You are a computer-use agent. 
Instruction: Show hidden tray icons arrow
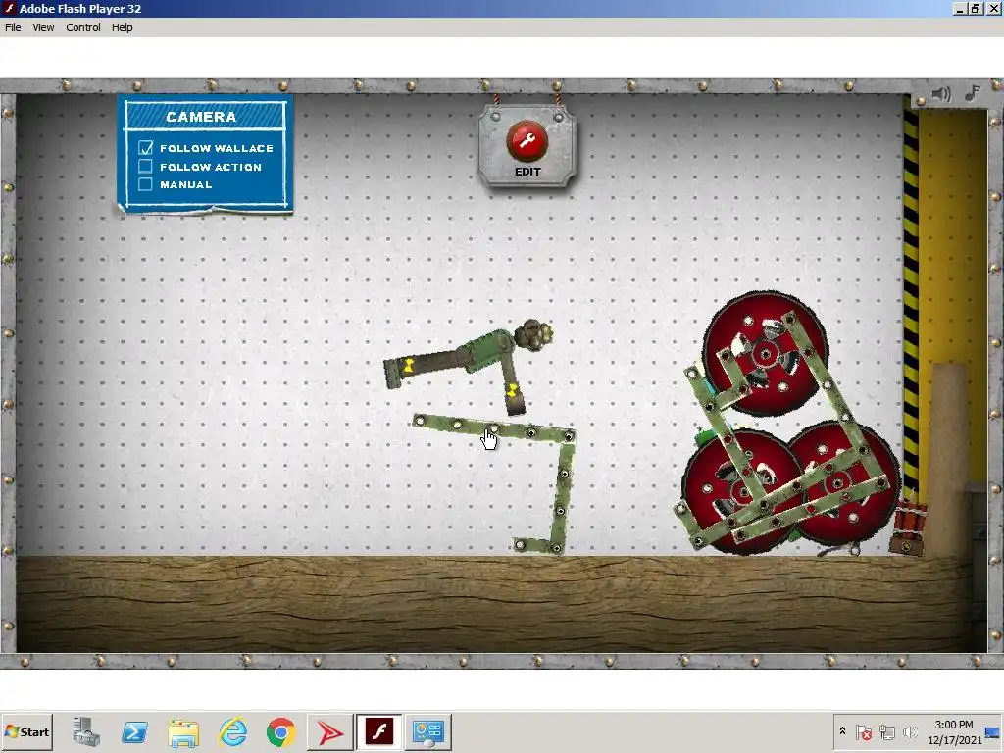coord(842,731)
